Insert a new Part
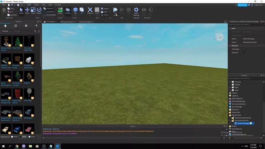 point(75,10)
